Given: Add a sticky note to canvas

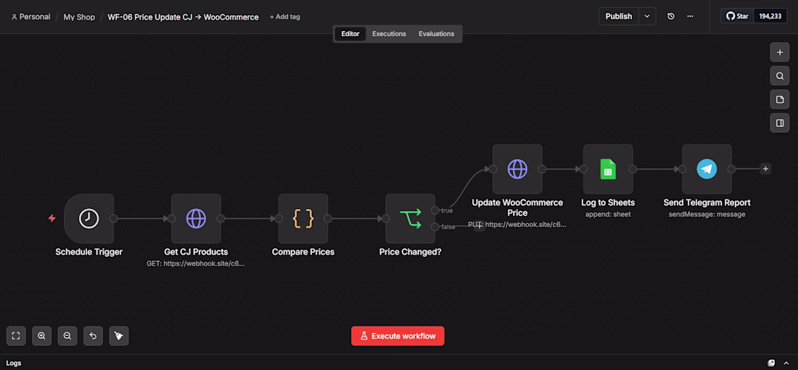Looking at the screenshot, I should click(780, 99).
